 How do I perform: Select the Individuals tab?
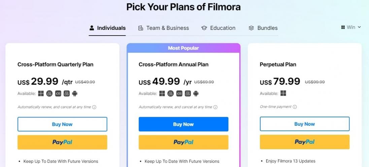(x=107, y=28)
